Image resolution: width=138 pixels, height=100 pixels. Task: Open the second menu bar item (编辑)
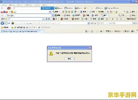tap(12, 5)
